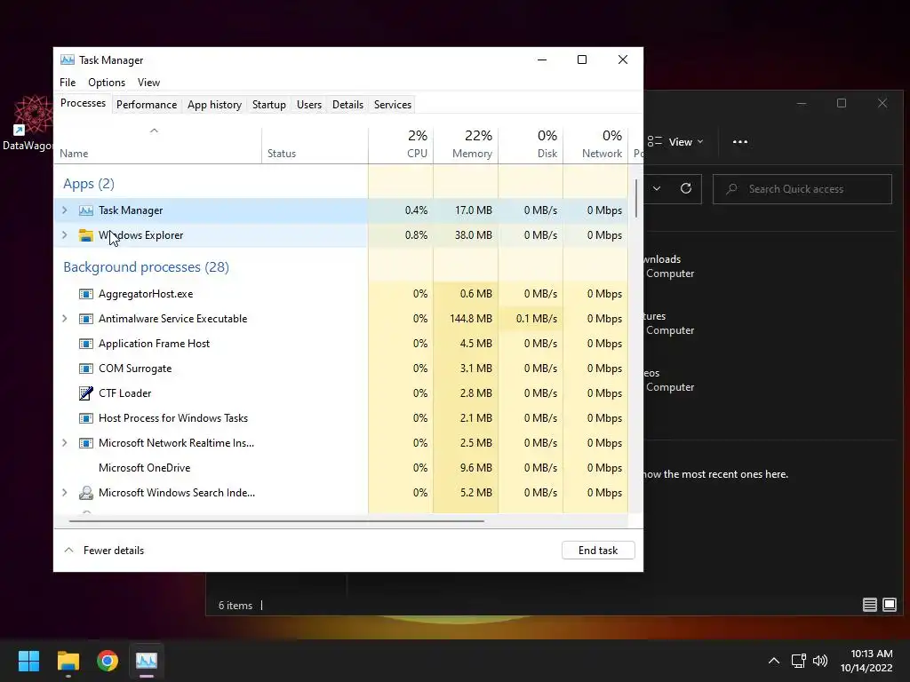The image size is (910, 682).
Task: Open network status from system tray
Action: point(799,661)
